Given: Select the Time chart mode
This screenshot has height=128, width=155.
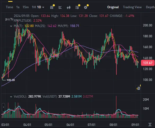Looking at the screenshot, I should [x=9, y=7].
